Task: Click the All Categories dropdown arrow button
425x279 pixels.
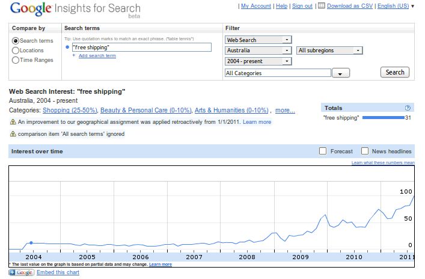Action: pyautogui.click(x=341, y=73)
